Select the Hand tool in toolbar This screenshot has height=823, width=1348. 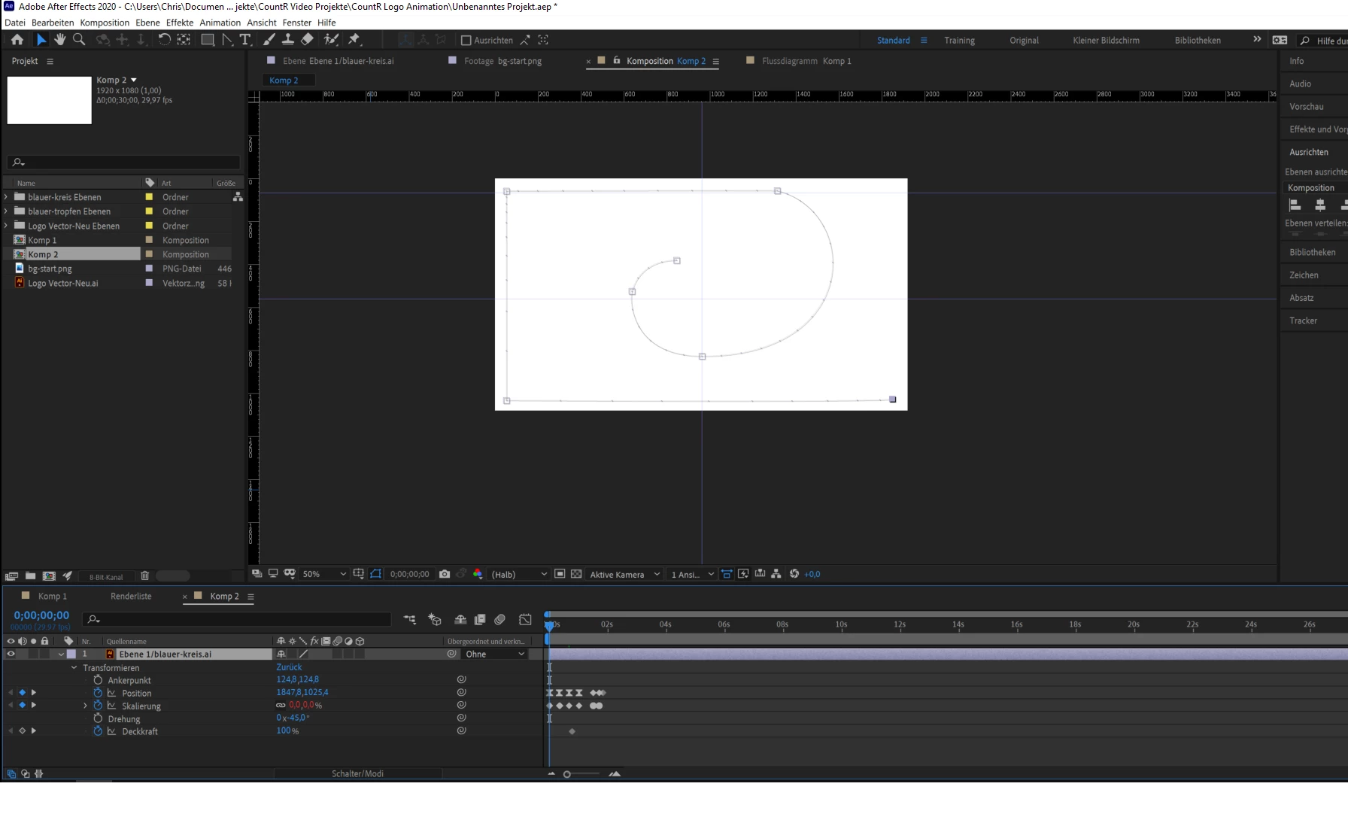click(x=60, y=40)
